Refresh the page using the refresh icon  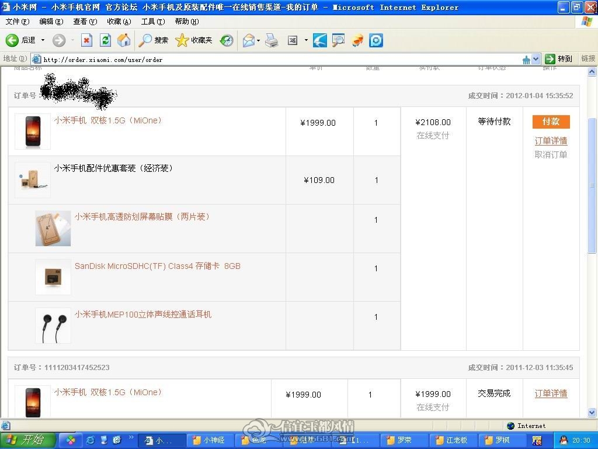[105, 40]
